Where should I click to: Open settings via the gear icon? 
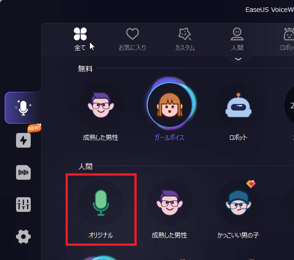click(23, 237)
